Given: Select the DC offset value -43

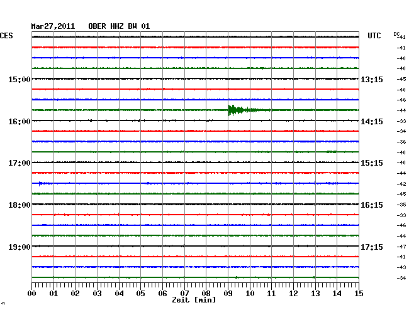Looking at the screenshot, I should [x=401, y=267].
